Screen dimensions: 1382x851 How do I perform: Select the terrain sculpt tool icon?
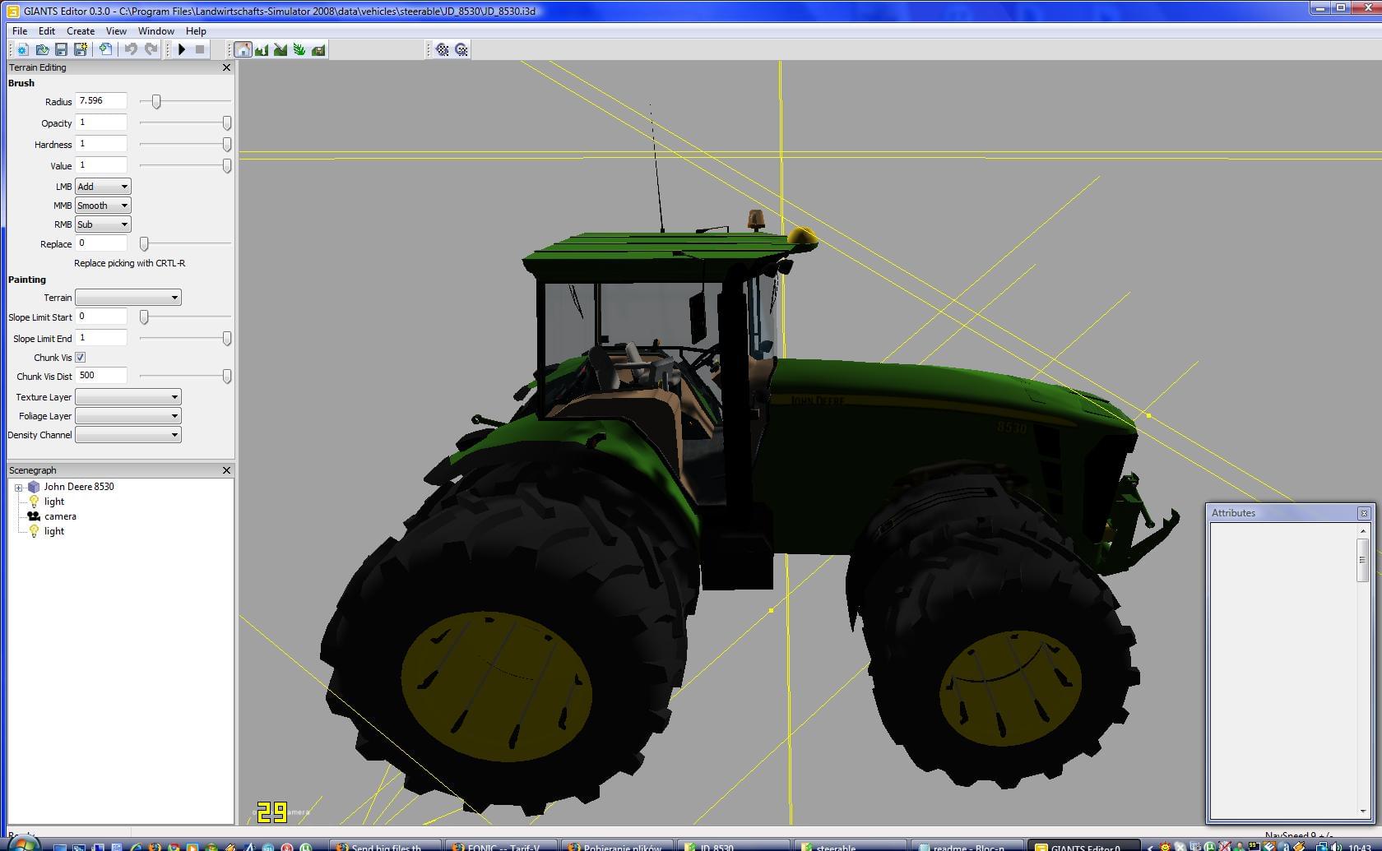tap(262, 50)
